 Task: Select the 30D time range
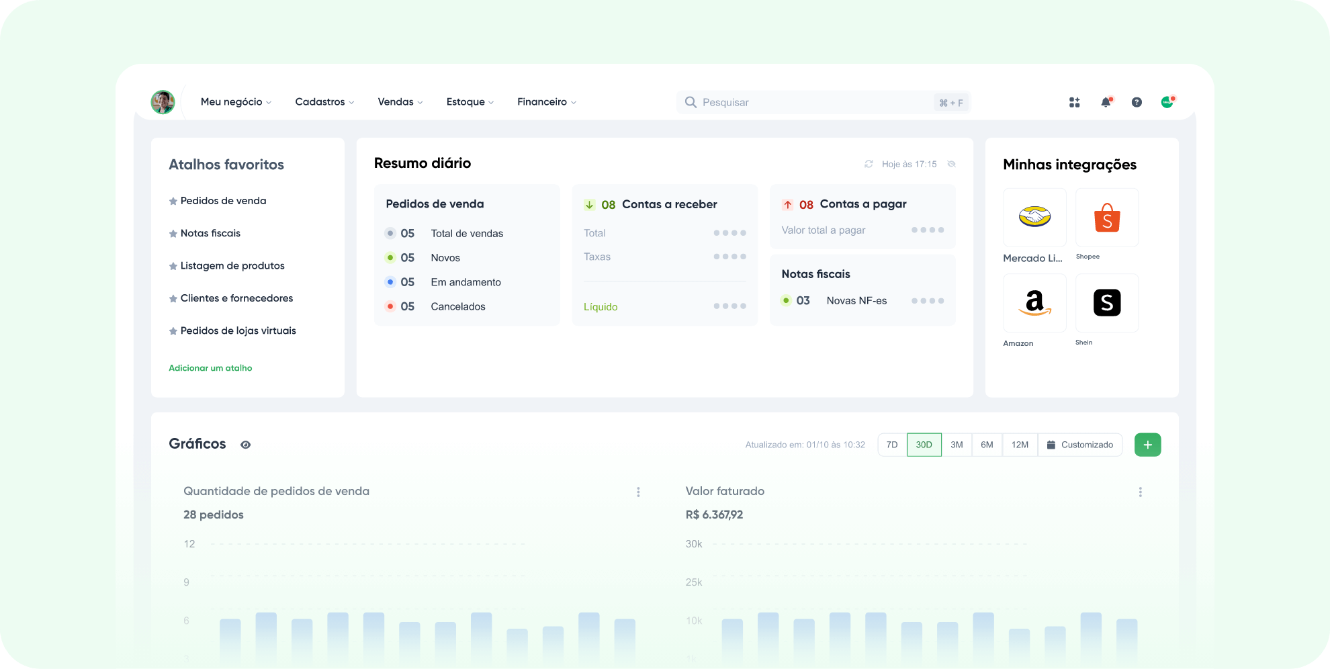click(924, 445)
